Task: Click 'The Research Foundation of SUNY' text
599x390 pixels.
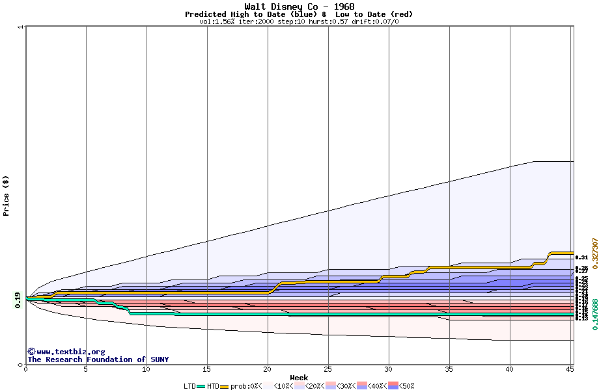Action: point(98,359)
